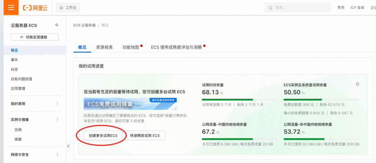Switch to the 功能地图 tab
The height and width of the screenshot is (163, 376).
[131, 47]
